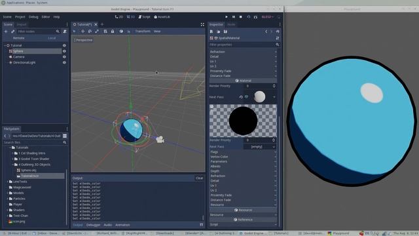Click the select mode arrow tool
This screenshot has width=419, height=236.
tap(75, 31)
